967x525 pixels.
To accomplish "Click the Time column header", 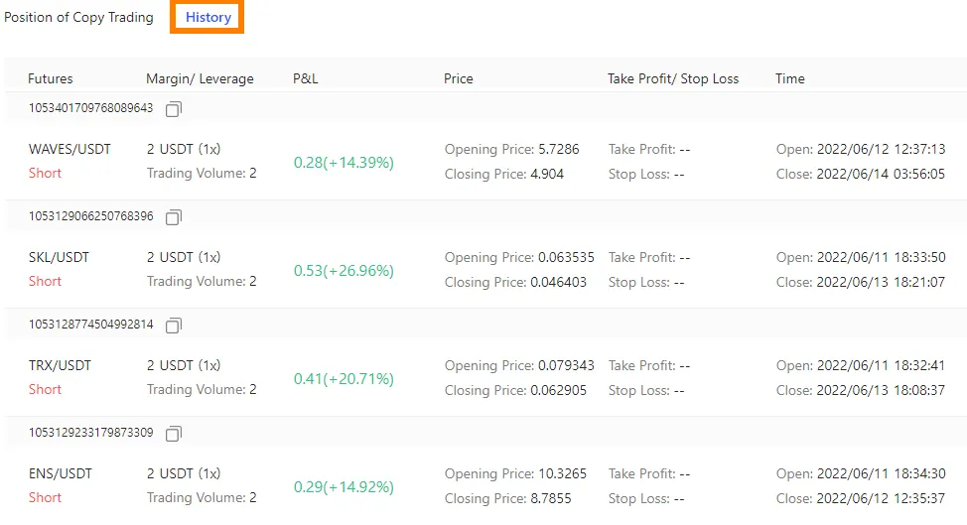I will point(790,78).
